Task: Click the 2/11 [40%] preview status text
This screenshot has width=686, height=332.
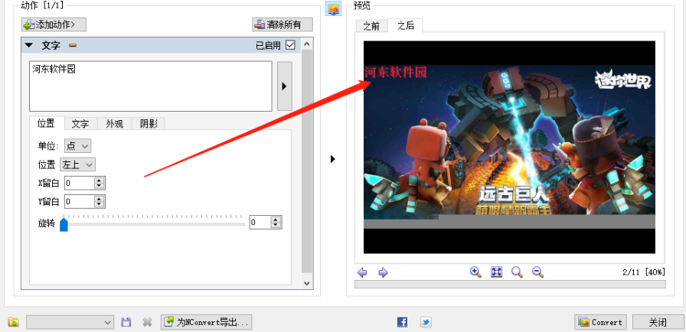Action: [644, 272]
